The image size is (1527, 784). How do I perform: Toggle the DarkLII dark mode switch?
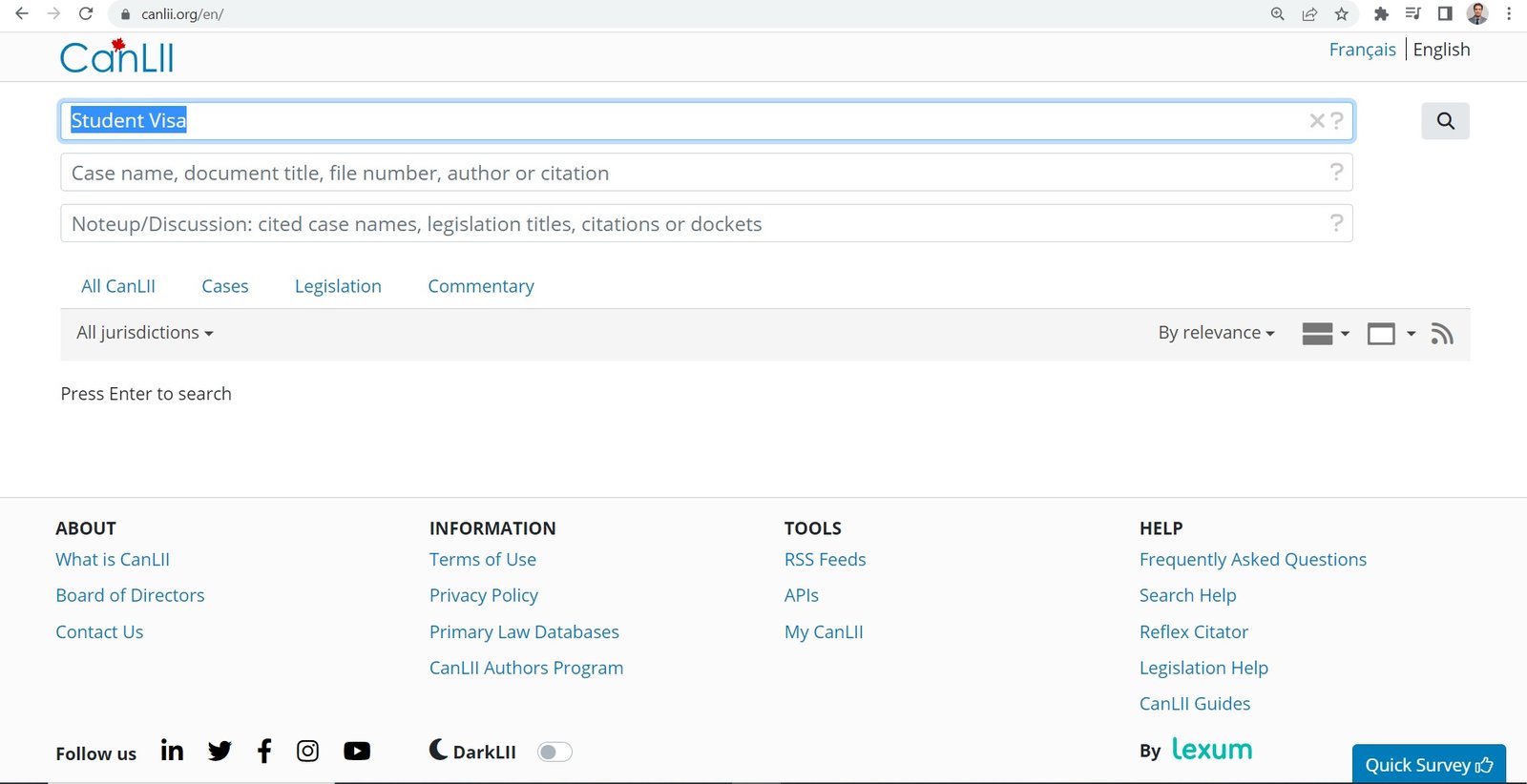[x=554, y=753]
